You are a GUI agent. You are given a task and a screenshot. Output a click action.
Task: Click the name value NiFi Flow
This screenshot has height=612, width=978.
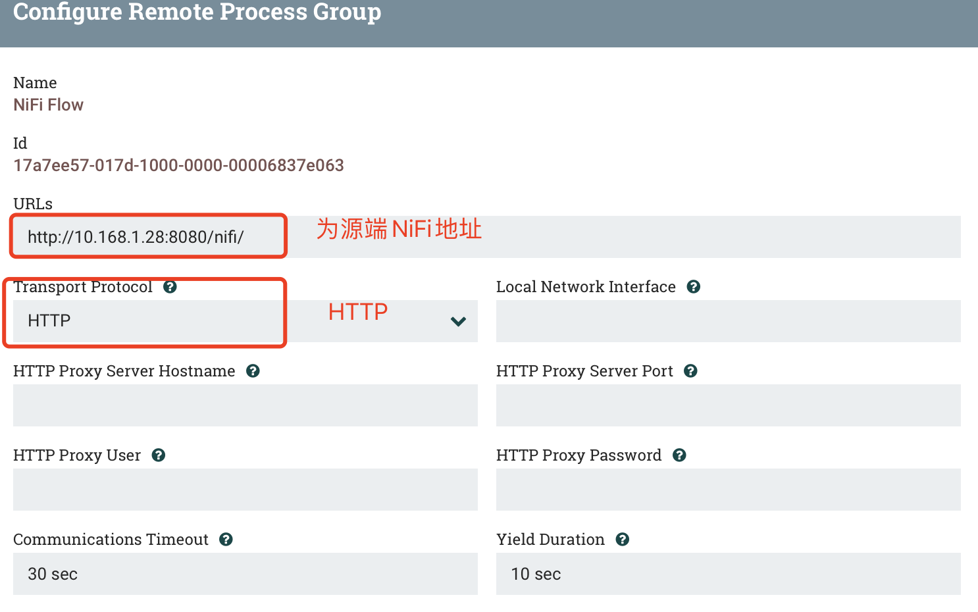tap(49, 105)
